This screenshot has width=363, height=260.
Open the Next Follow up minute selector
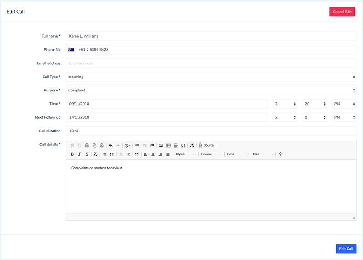coord(314,117)
